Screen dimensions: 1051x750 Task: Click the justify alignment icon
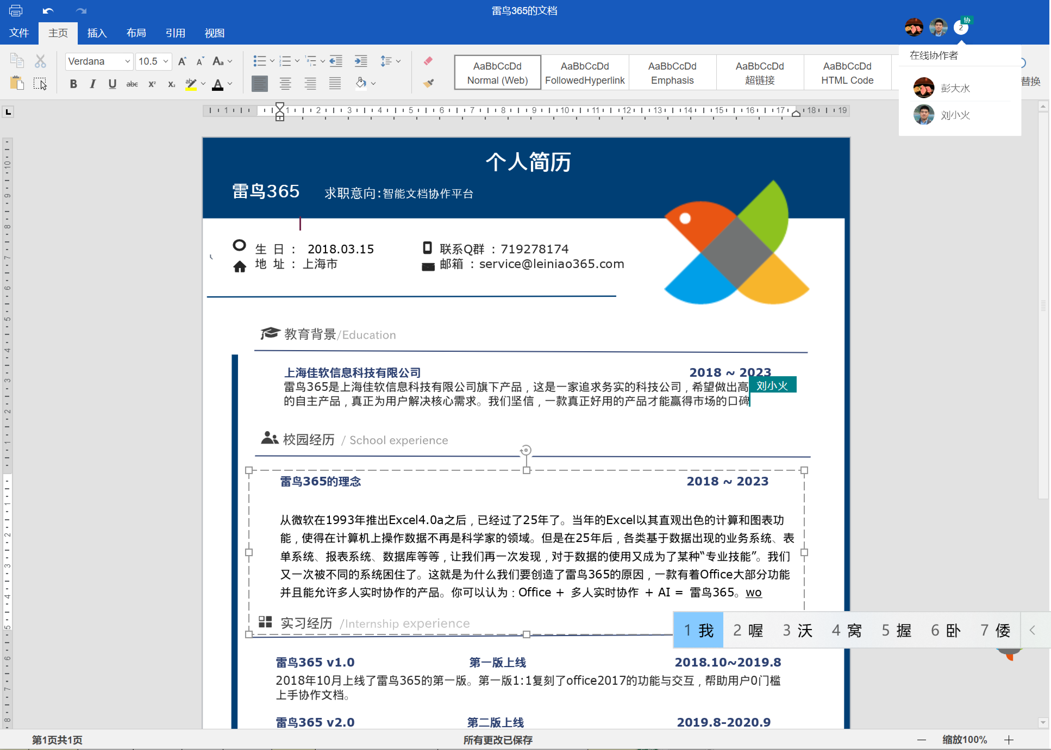tap(335, 83)
